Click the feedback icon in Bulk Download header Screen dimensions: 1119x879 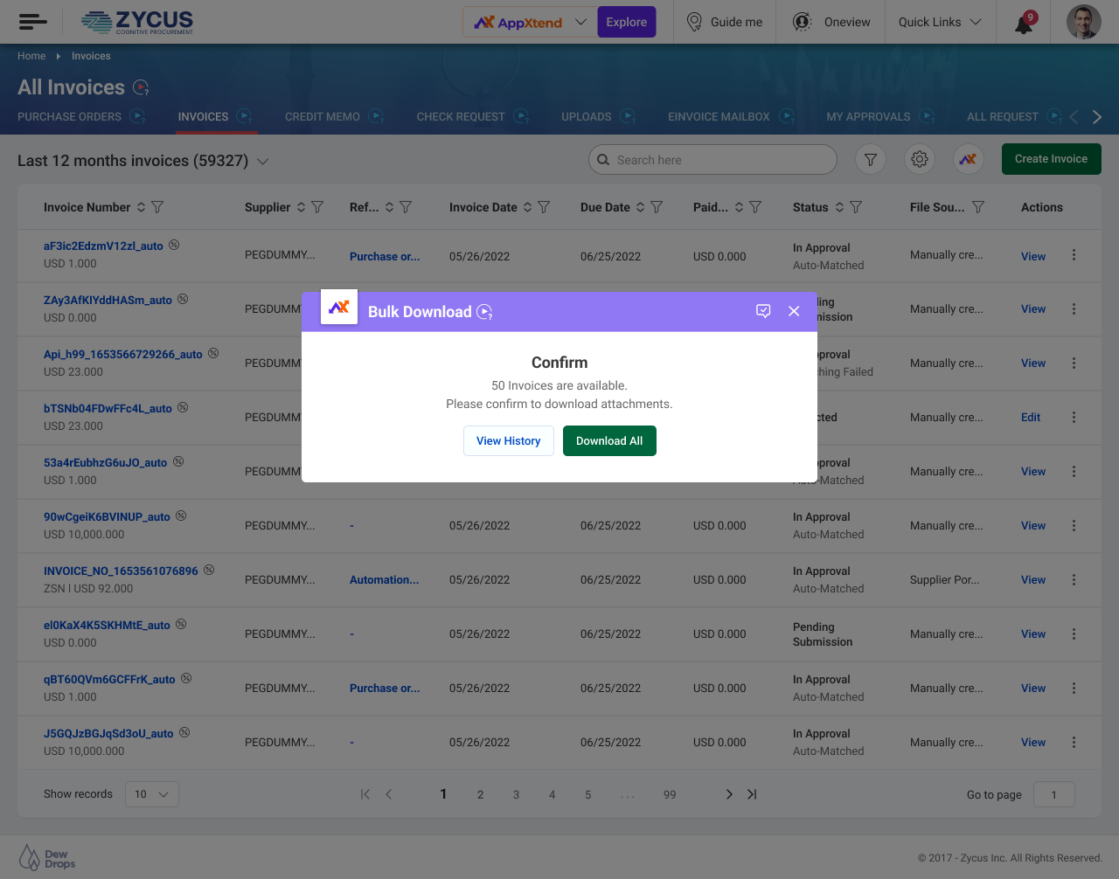pyautogui.click(x=763, y=312)
